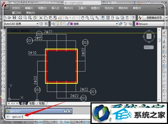Switch to the 布局1 layout tab
The width and height of the screenshot is (168, 124).
[32, 104]
